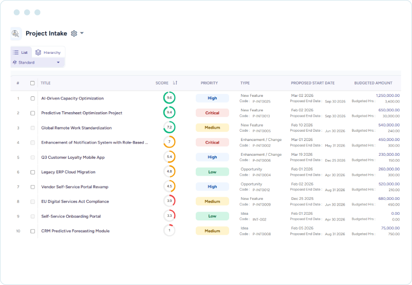Click the Hierarchy layers icon

click(x=39, y=52)
